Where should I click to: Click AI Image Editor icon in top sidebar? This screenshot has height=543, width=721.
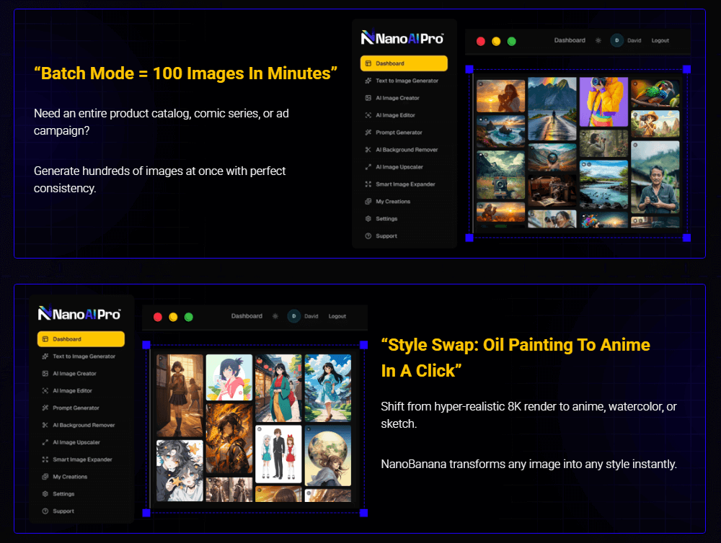(x=368, y=115)
